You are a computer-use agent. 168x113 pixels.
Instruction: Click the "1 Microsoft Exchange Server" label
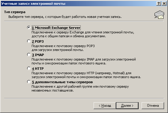pos(56,28)
